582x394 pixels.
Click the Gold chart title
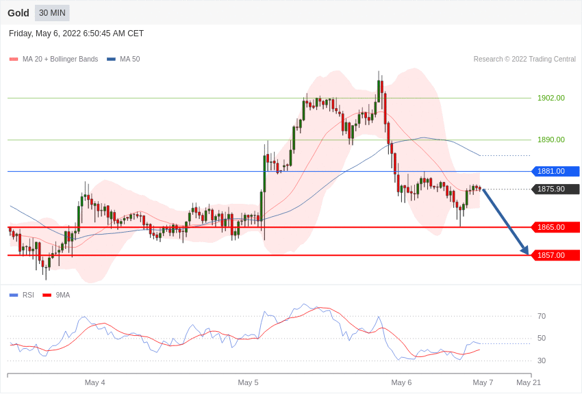[x=18, y=13]
